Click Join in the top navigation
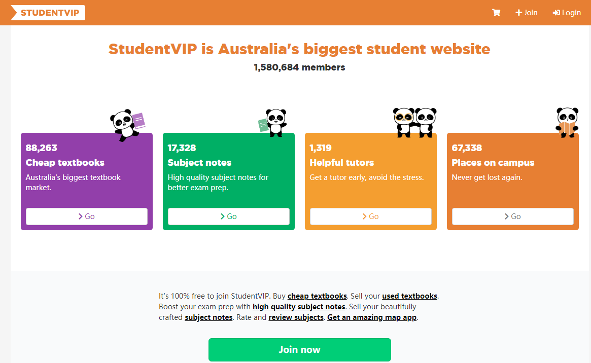The image size is (591, 363). [527, 13]
